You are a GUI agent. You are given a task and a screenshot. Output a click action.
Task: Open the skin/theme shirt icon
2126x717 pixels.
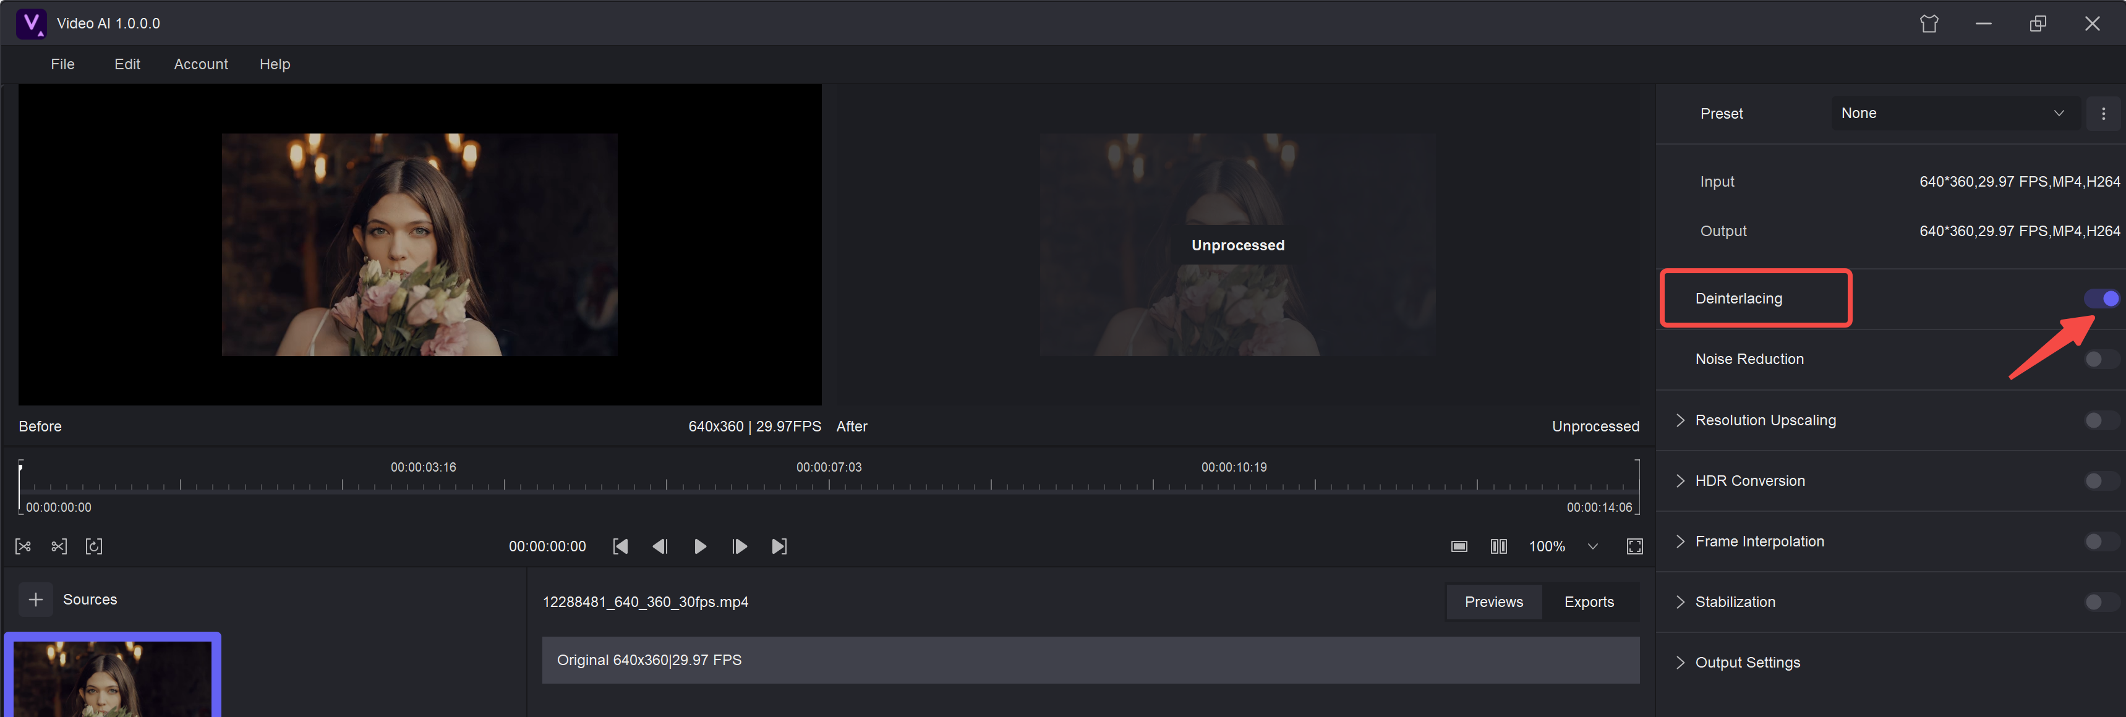click(x=1929, y=23)
